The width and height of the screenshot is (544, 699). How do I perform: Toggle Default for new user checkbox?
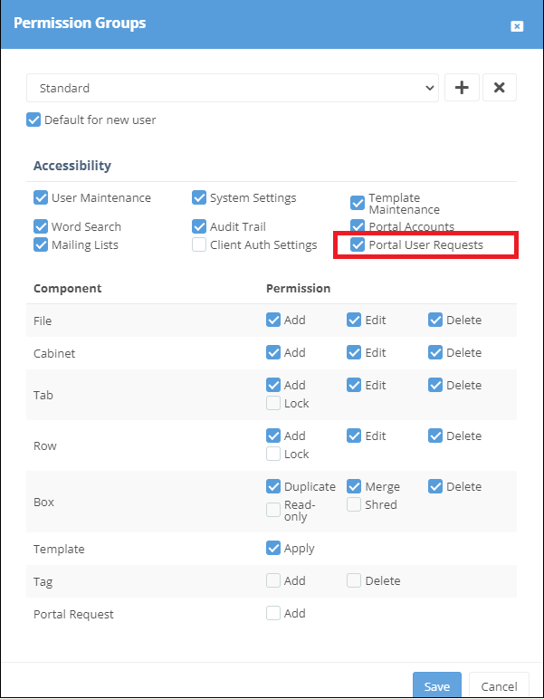tap(33, 120)
